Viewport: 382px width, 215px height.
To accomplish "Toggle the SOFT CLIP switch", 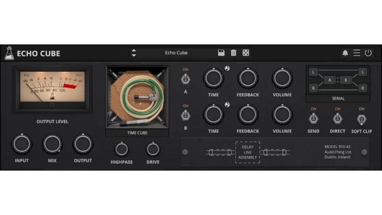I will point(361,119).
